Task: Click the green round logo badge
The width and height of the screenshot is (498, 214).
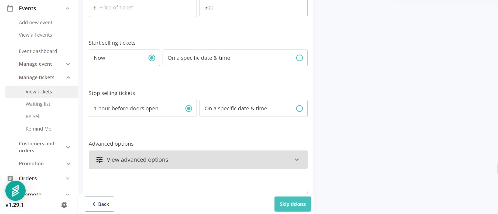Action: tap(15, 191)
